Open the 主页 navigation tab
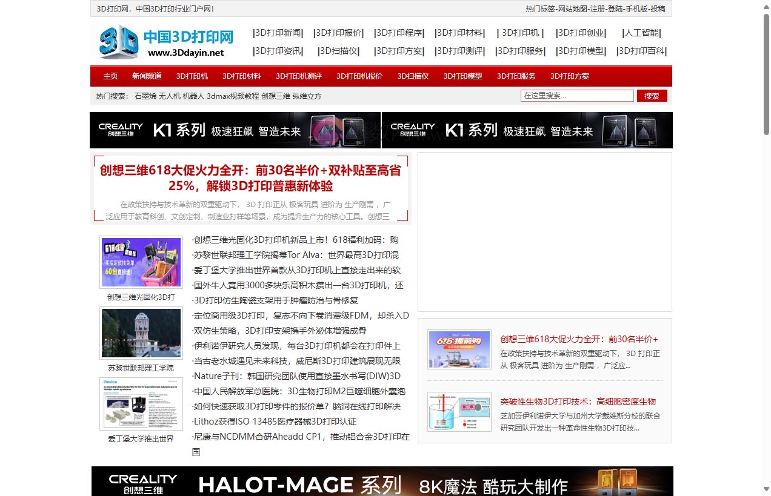The image size is (771, 496). click(110, 76)
